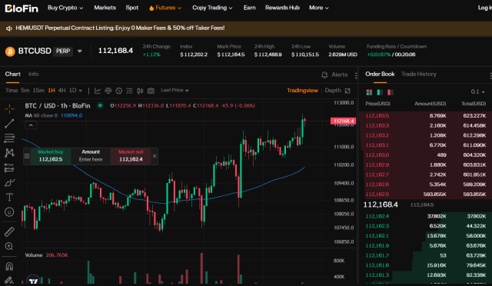Open the Info tab
Screen dimensions: 492x286
[33, 74]
